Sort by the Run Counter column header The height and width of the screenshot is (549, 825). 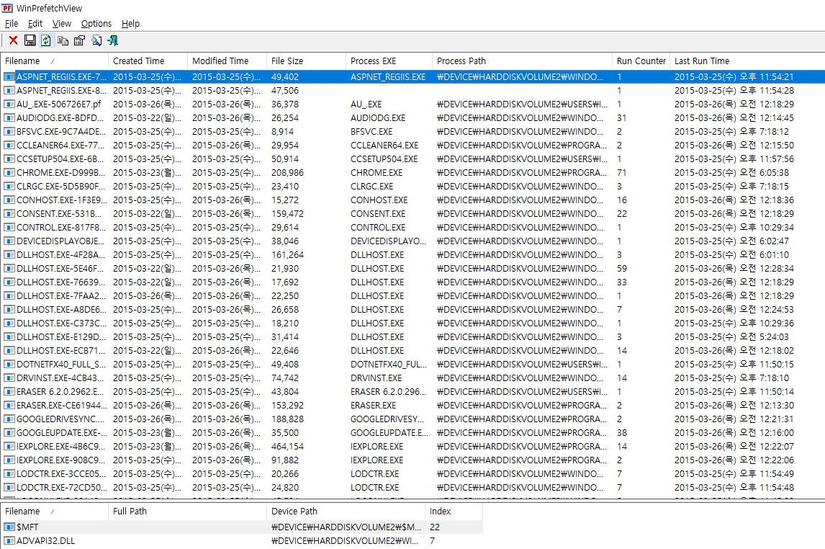[x=641, y=61]
